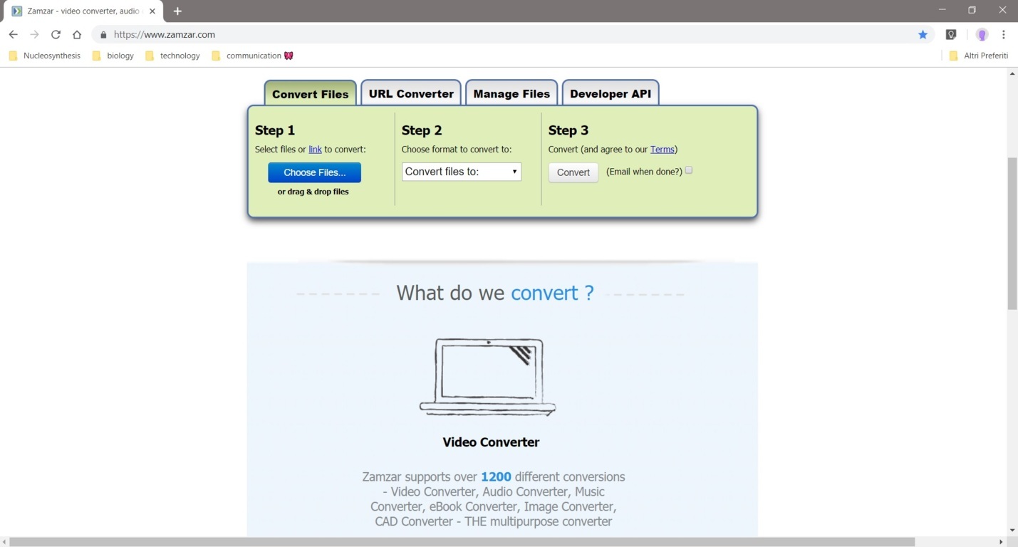Image resolution: width=1018 pixels, height=547 pixels.
Task: Open the Chrome three-dot menu
Action: [1004, 34]
